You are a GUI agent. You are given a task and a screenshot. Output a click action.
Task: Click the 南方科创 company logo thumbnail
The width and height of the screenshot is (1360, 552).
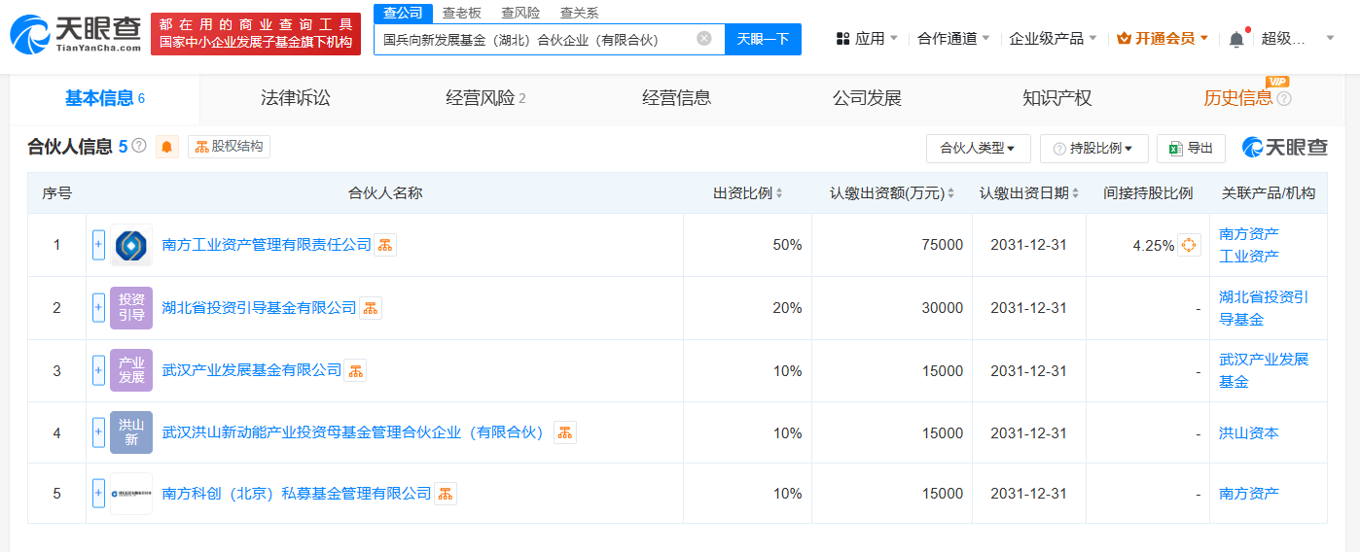pos(131,494)
